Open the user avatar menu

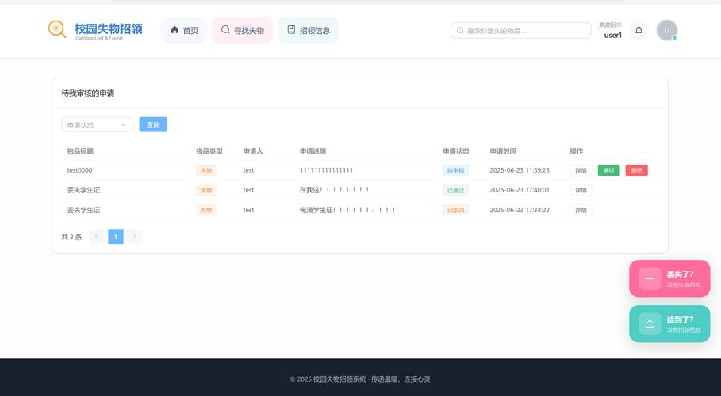(x=667, y=30)
